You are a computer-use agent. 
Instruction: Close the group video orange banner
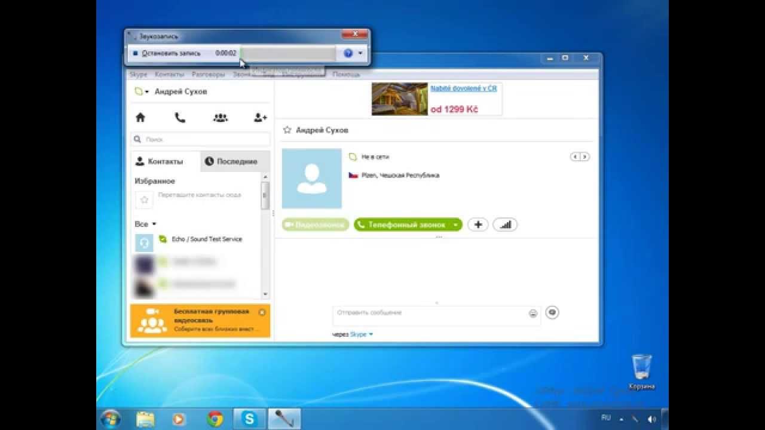(x=262, y=312)
